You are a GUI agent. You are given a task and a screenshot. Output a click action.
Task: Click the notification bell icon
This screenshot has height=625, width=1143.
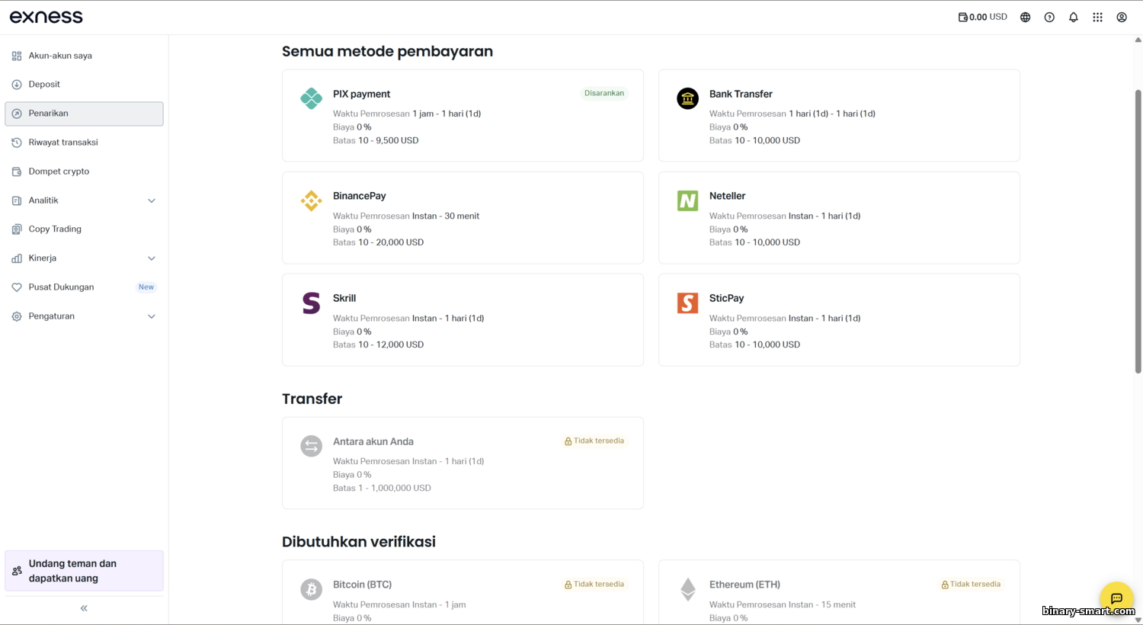[x=1073, y=17]
